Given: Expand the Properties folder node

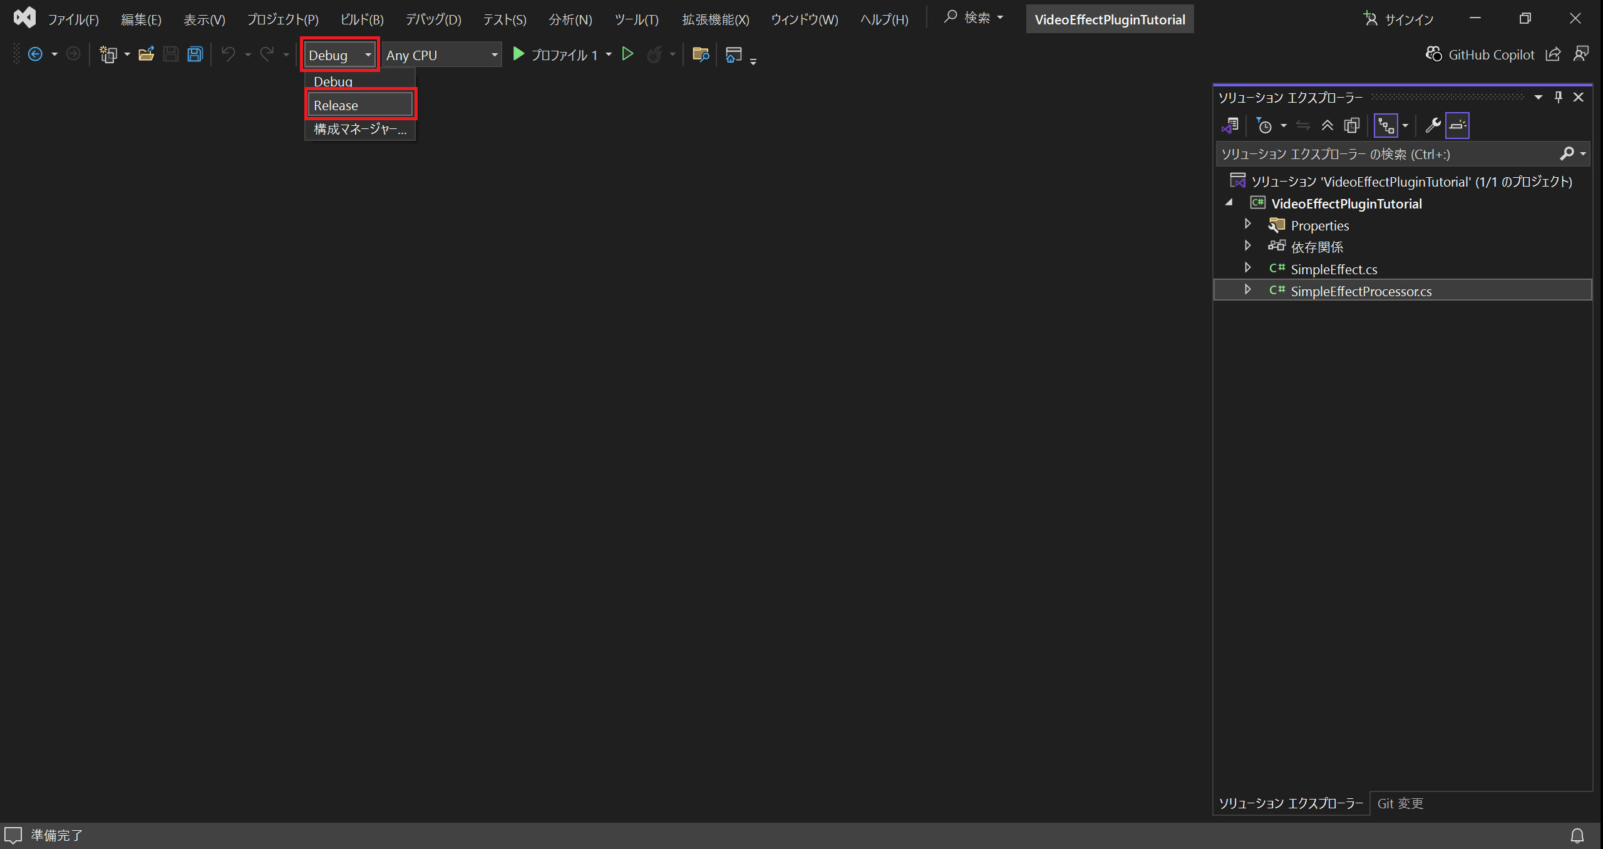Looking at the screenshot, I should point(1247,224).
